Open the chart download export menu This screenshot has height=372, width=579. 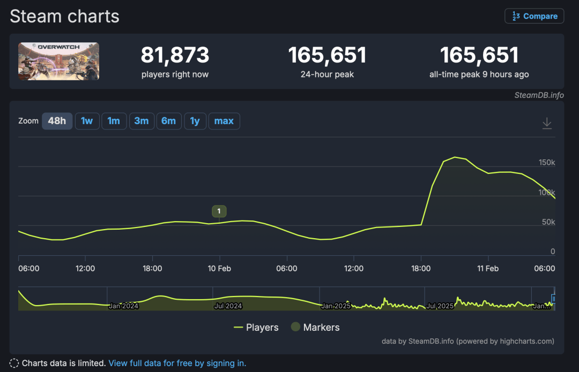546,123
